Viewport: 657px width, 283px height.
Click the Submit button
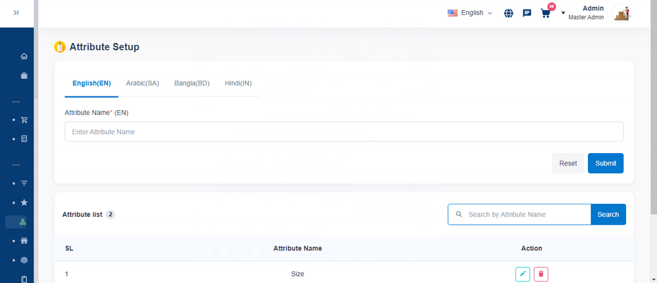click(x=606, y=163)
